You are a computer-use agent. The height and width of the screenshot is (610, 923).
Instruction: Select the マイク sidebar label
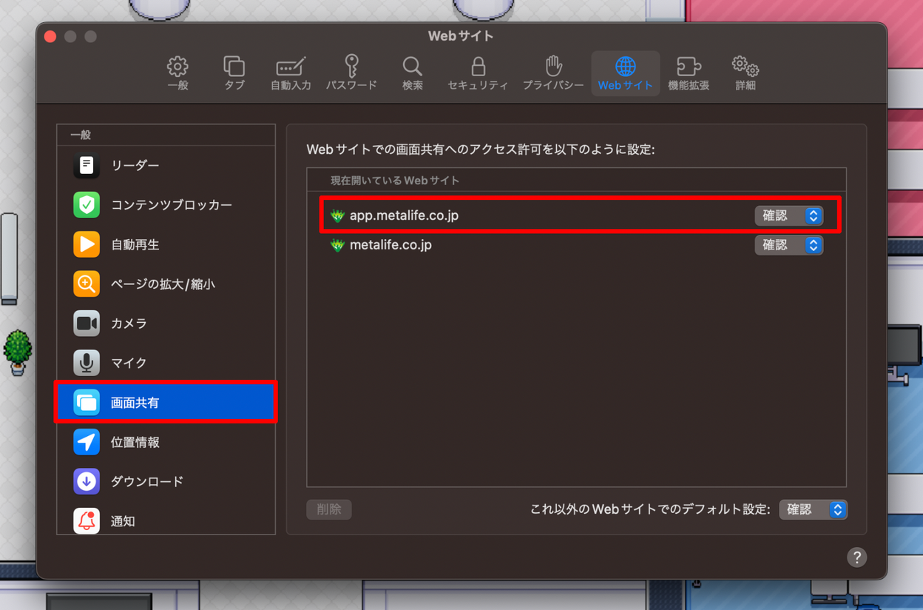129,363
